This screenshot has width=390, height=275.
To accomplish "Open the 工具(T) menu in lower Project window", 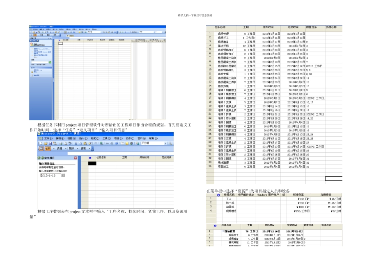I will pos(107,138).
